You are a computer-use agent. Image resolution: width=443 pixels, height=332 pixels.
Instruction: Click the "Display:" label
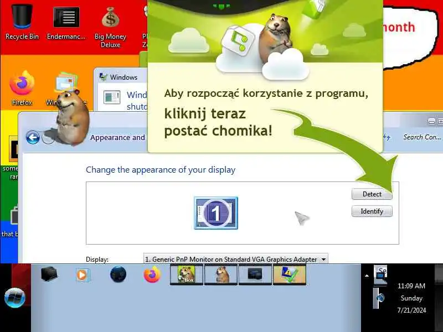tap(97, 260)
